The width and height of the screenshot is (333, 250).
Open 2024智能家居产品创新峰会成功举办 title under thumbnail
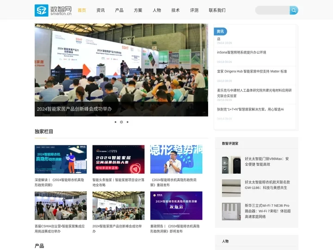[x=117, y=229]
